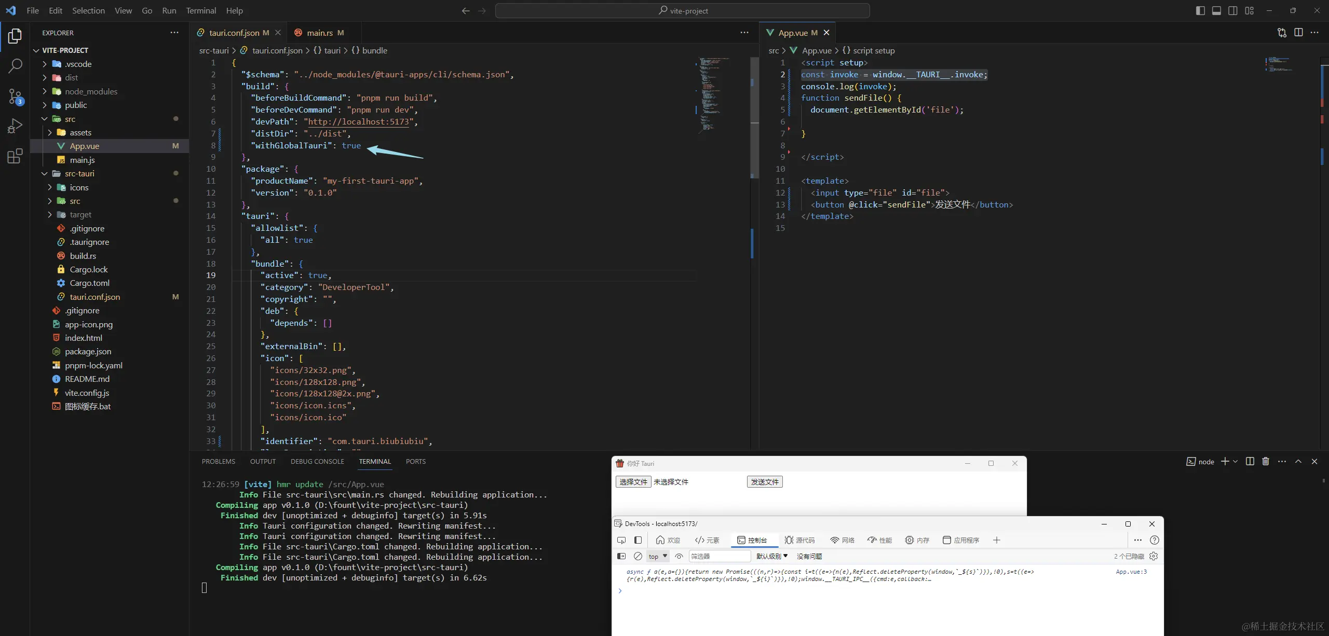
Task: Click the 发送文件 button
Action: tap(765, 482)
